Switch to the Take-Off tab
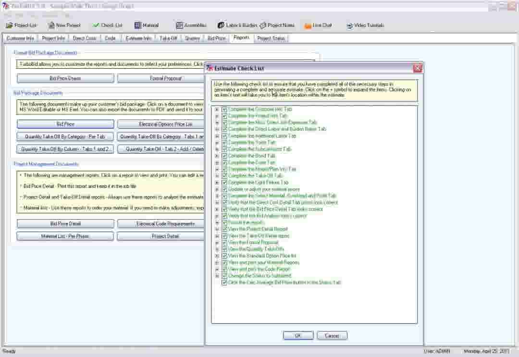 click(168, 38)
